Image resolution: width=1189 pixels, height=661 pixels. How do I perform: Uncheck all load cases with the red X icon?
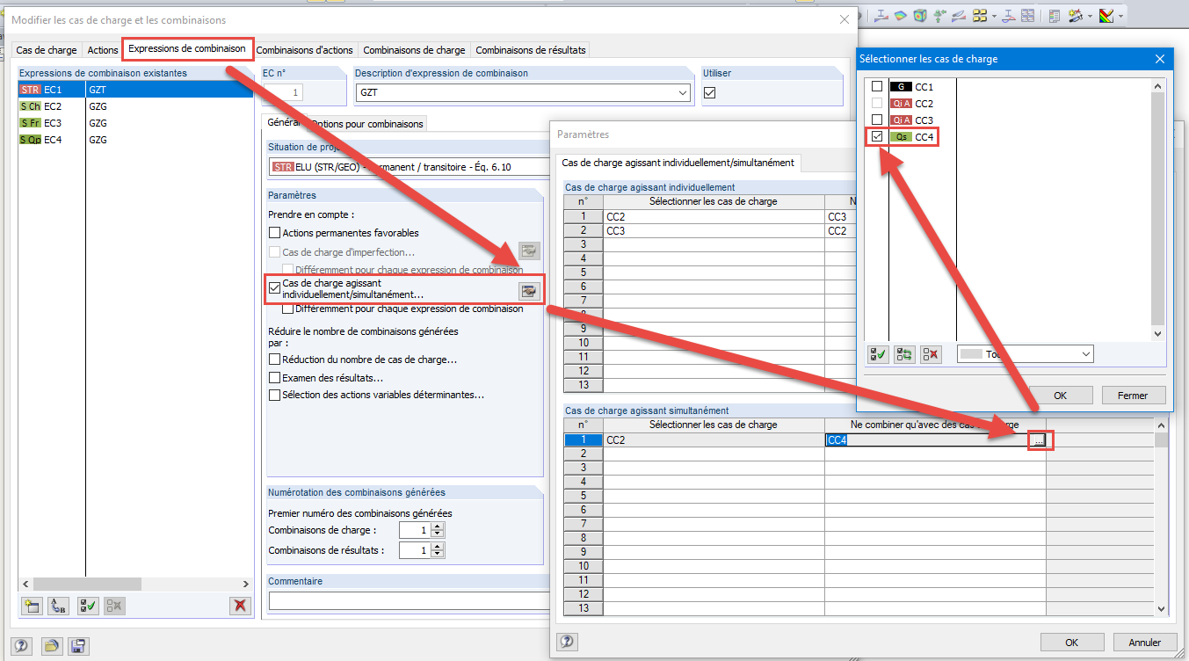point(931,354)
